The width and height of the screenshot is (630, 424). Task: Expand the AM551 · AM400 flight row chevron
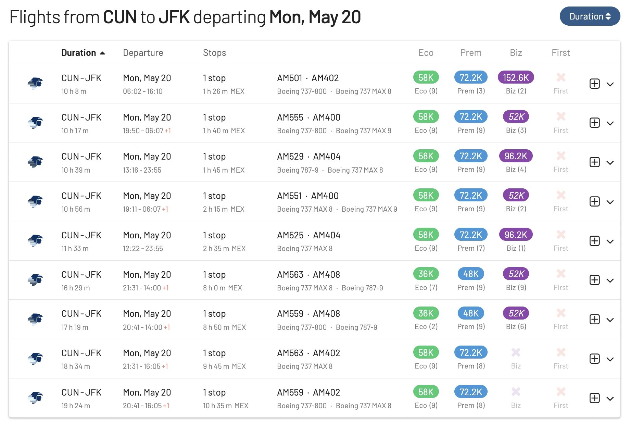[610, 202]
